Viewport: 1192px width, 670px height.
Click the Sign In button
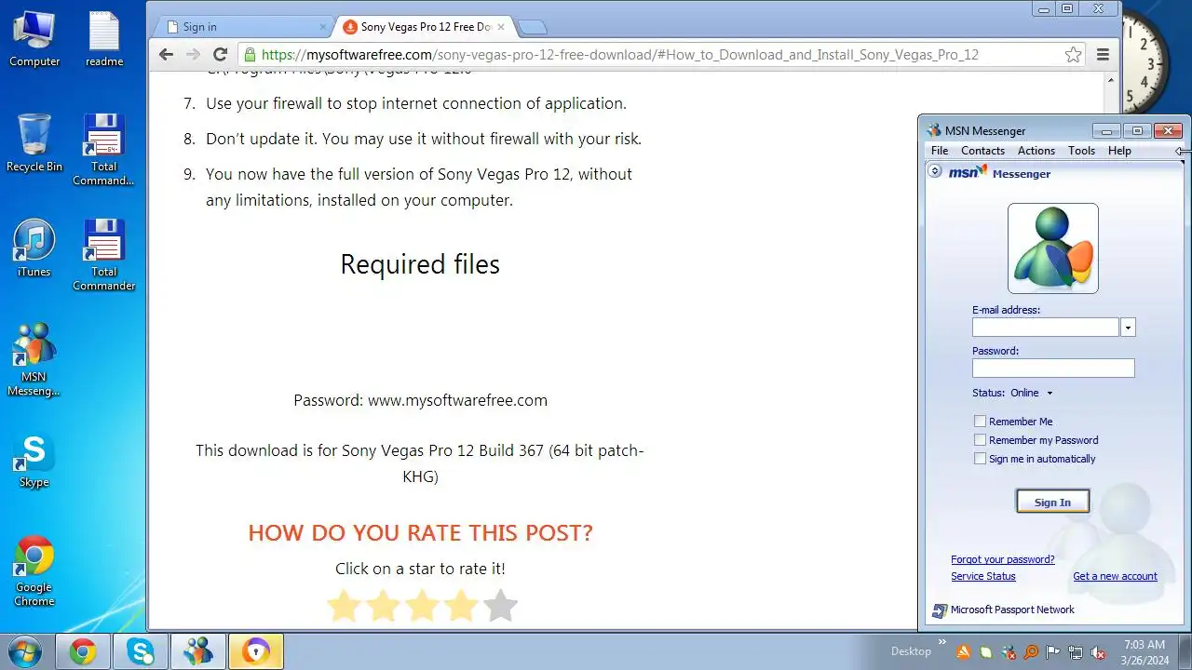(1052, 502)
